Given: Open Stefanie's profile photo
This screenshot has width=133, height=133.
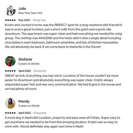Looking at the screenshot, I should click(x=10, y=61).
